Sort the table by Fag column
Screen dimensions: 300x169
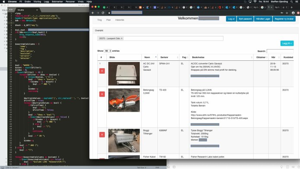(184, 57)
